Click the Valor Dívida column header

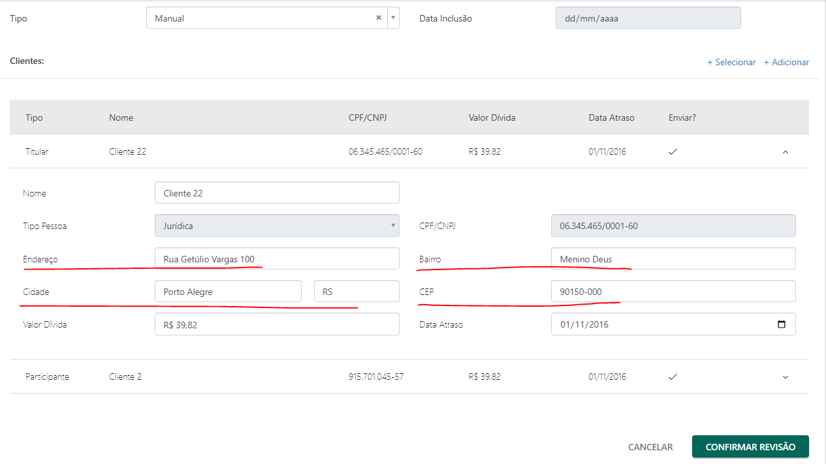492,118
